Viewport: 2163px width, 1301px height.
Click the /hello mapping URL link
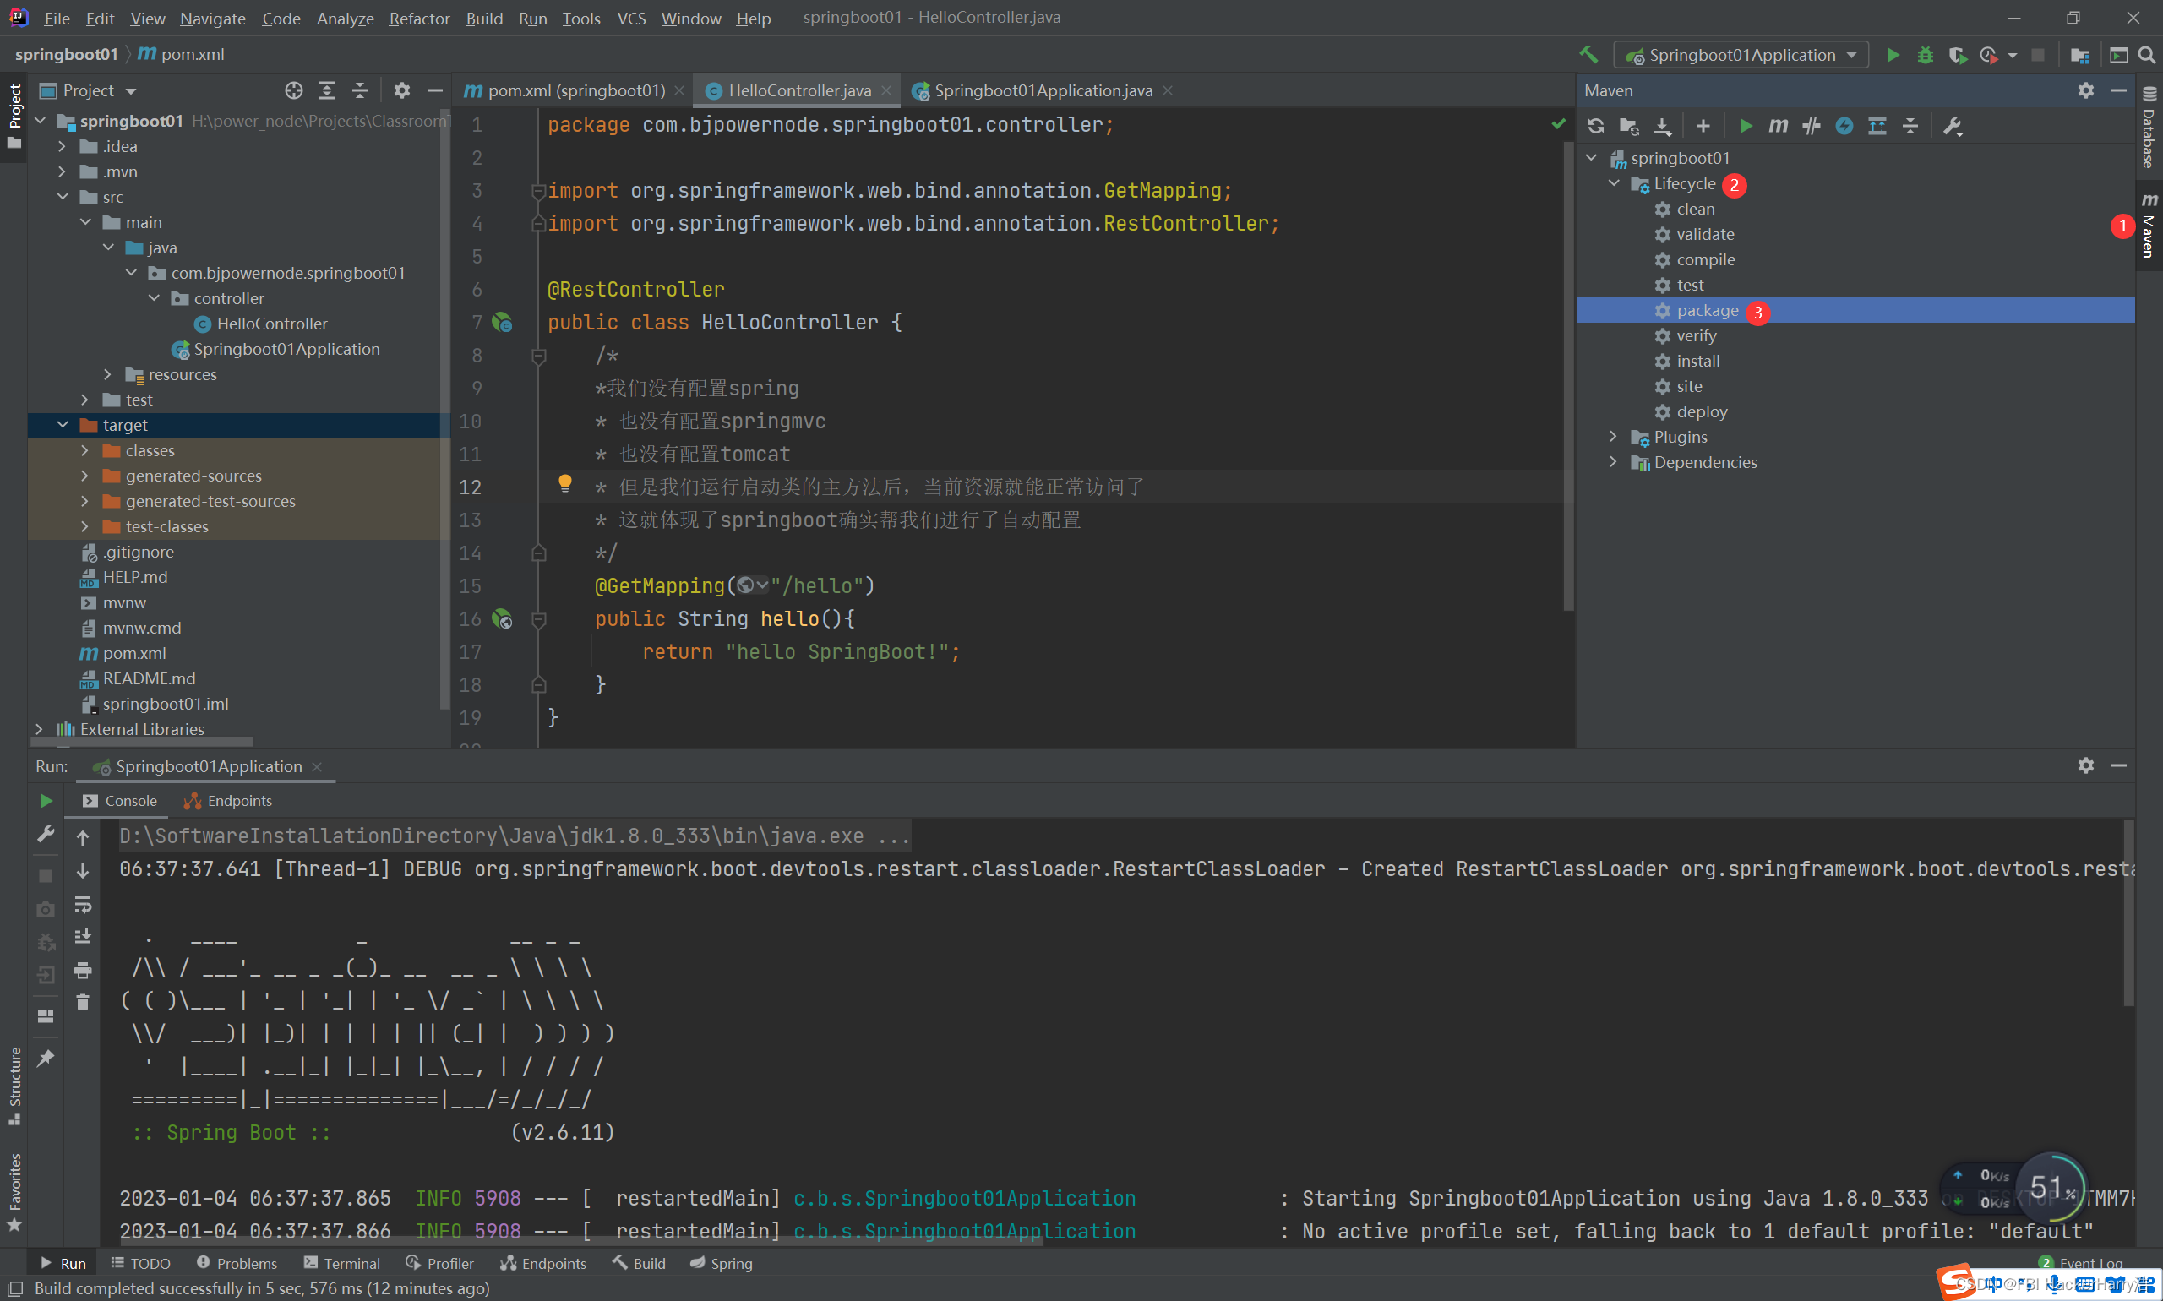817,585
